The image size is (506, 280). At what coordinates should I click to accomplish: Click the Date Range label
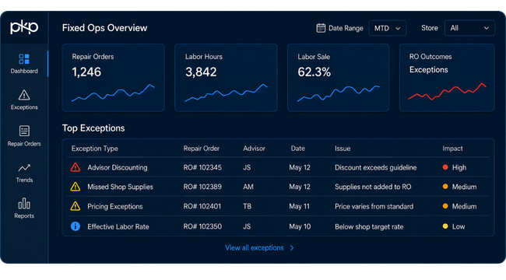[x=346, y=28]
